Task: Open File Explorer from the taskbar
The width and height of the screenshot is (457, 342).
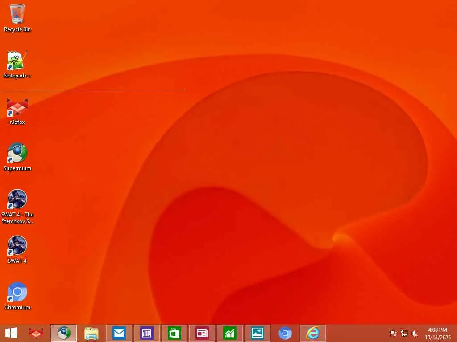Action: click(x=91, y=333)
